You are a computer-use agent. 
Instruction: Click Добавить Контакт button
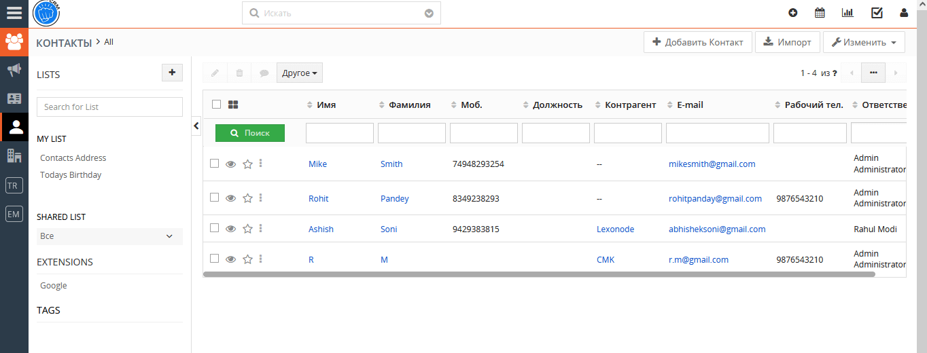point(698,42)
